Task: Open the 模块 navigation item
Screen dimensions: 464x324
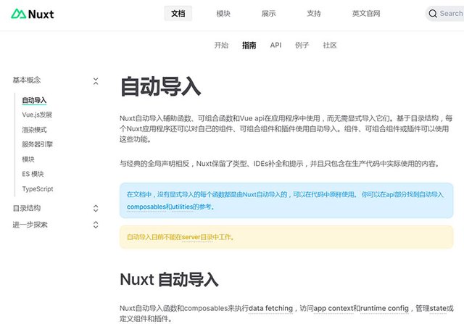Action: coord(223,13)
